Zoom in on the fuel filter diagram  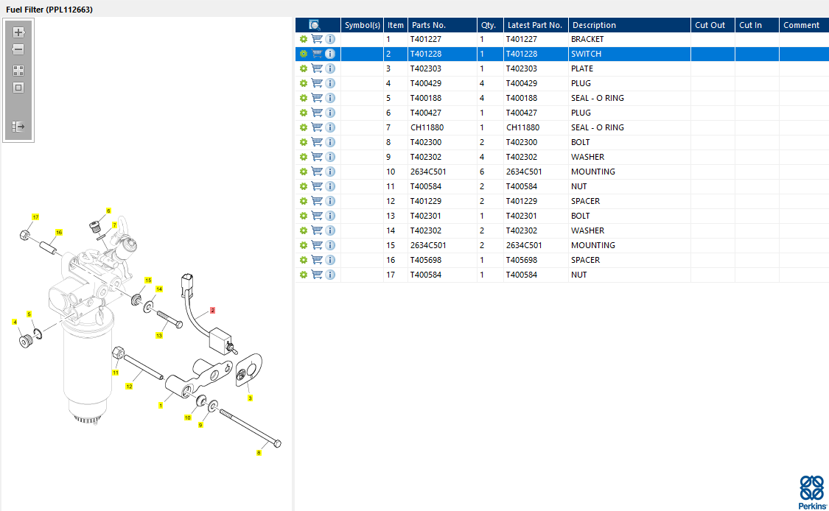point(18,32)
